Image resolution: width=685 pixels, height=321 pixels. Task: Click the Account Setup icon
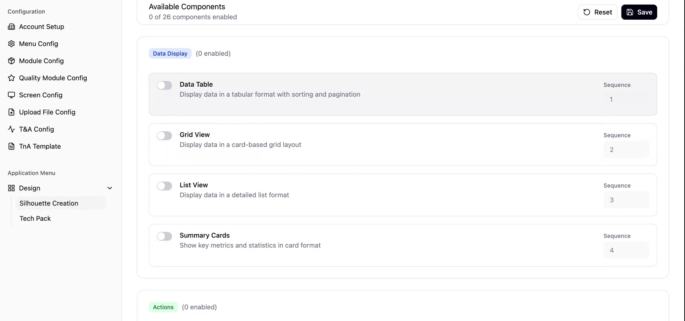(12, 26)
